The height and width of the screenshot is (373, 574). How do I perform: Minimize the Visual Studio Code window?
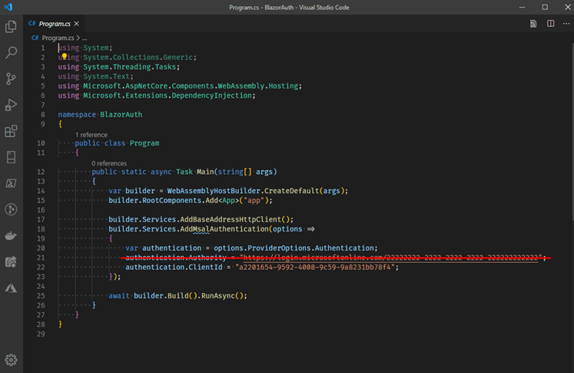(522, 8)
